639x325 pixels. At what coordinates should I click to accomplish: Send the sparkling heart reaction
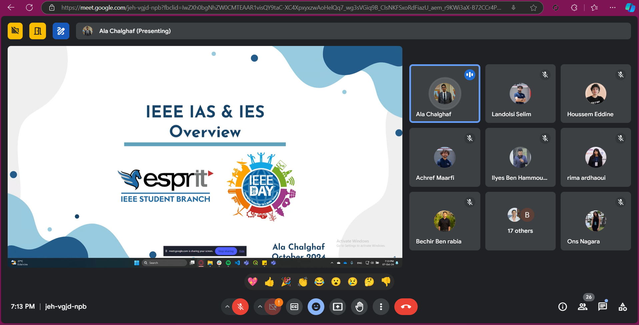253,282
